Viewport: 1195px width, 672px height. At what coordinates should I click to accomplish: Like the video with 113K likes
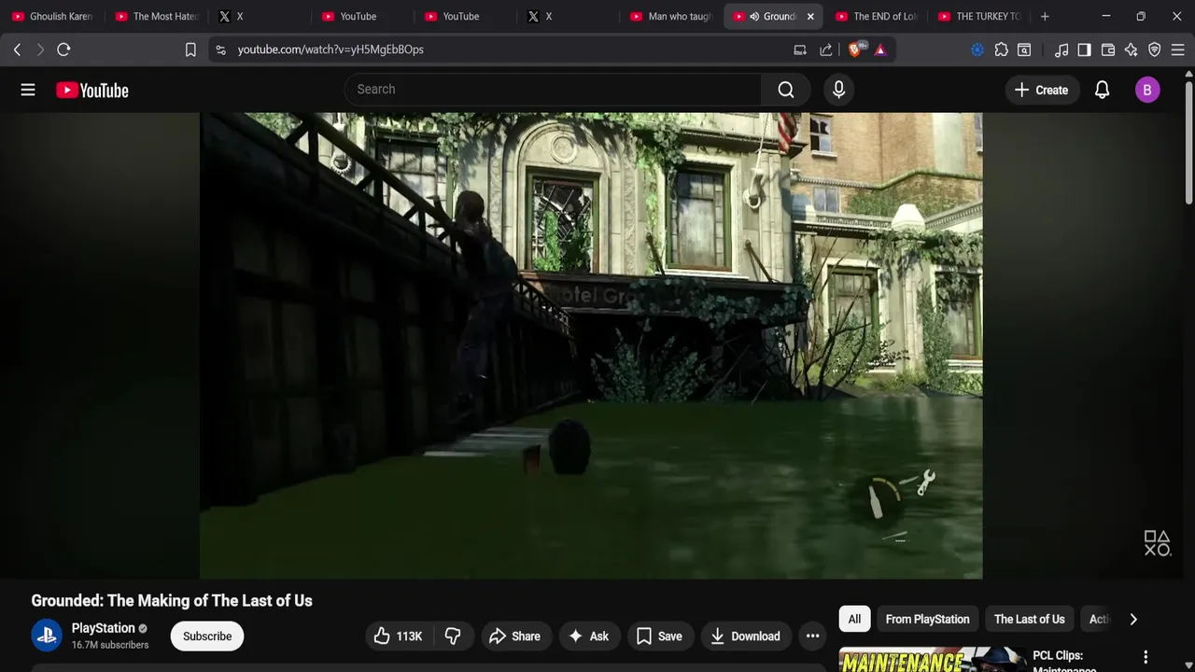399,637
